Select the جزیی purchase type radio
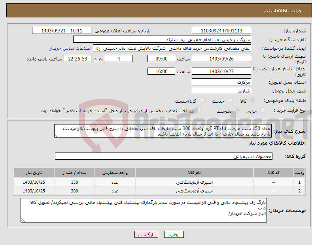The height and width of the screenshot is (245, 312). (x=263, y=110)
